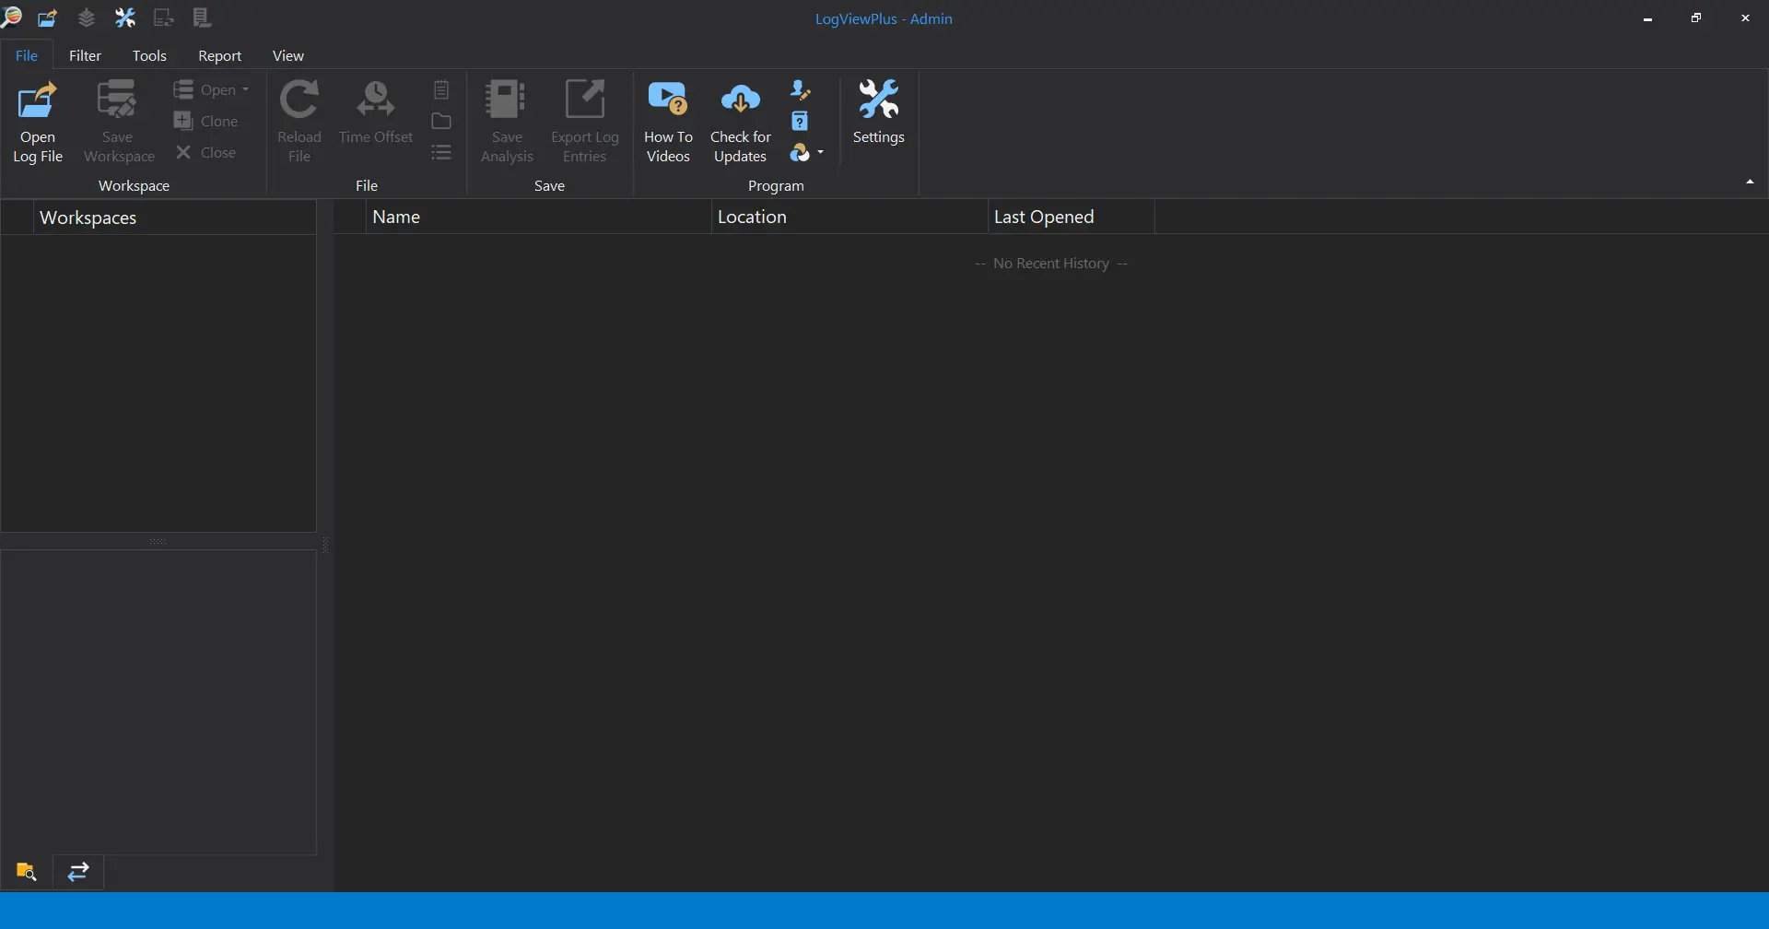Click the folder search icon at bottom left
Image resolution: width=1769 pixels, height=929 pixels.
(27, 872)
